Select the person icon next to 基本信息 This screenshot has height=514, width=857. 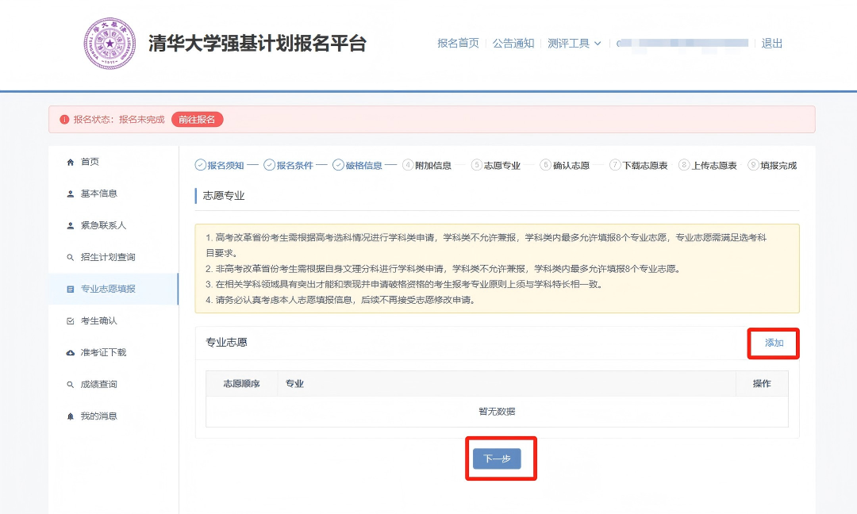coord(71,193)
